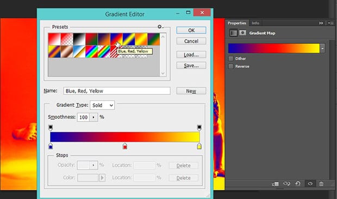This screenshot has width=337, height=199.
Task: Open the Gradient Type dropdown
Action: point(102,105)
